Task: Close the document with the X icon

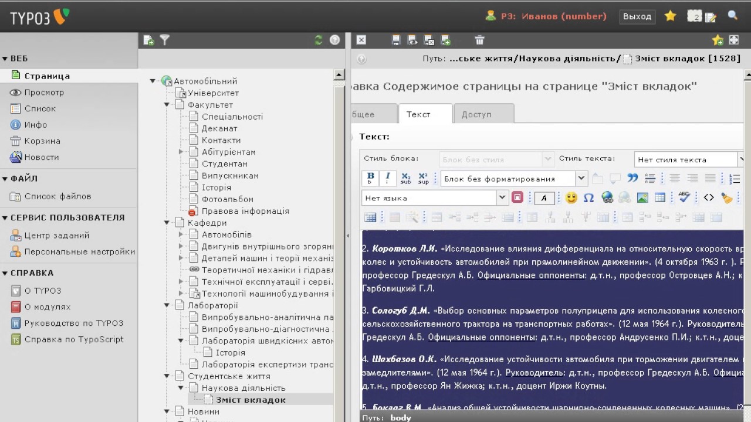Action: [x=361, y=40]
